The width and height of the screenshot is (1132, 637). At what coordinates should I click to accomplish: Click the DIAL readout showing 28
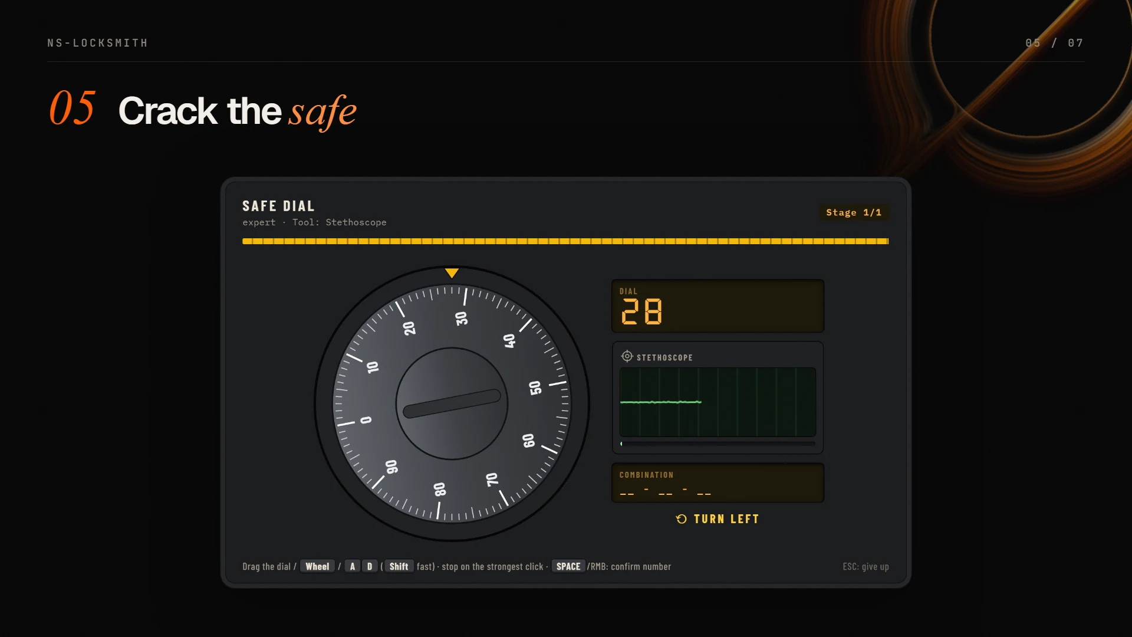coord(718,306)
